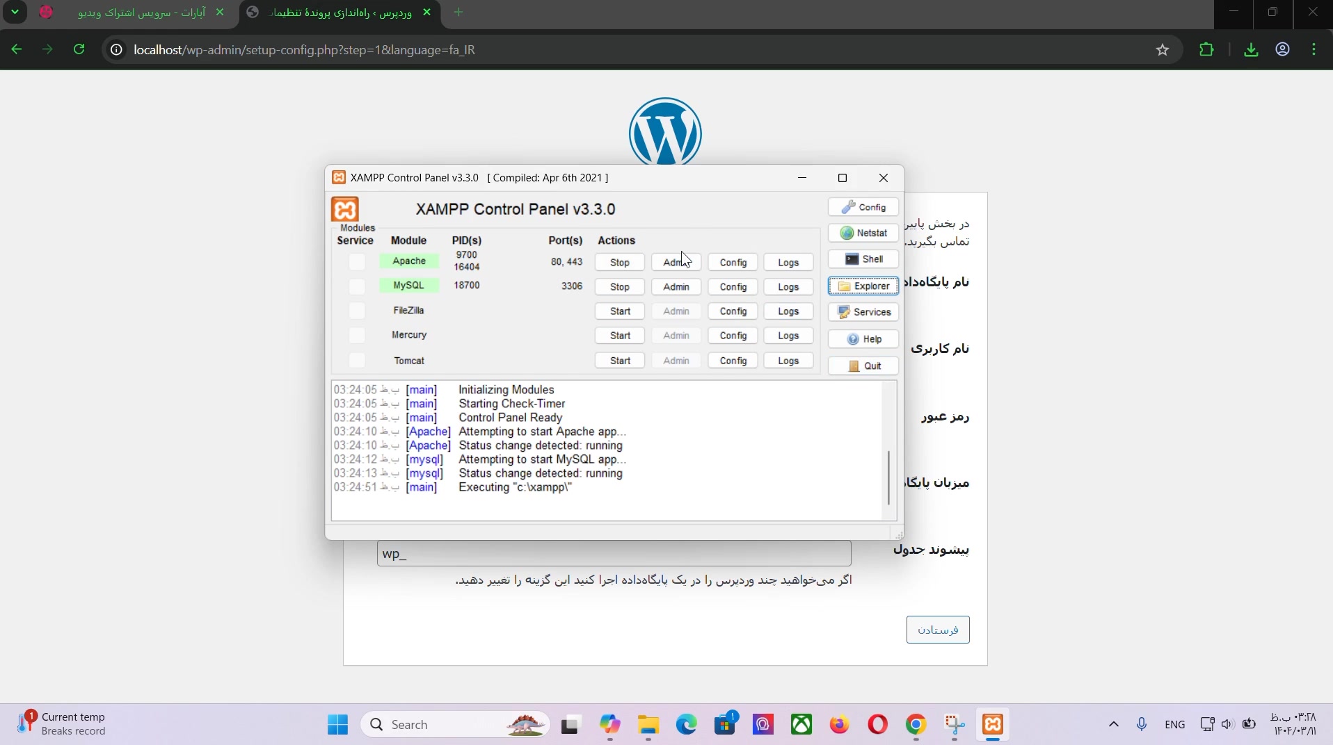Expand the Chrome tab search dropdown

15,13
